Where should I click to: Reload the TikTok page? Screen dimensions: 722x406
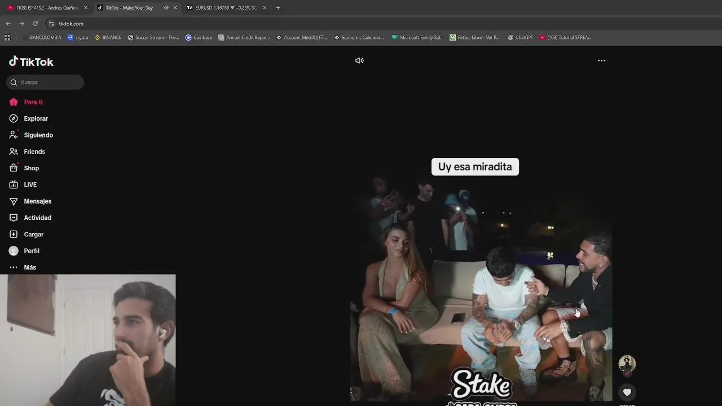[x=35, y=24]
